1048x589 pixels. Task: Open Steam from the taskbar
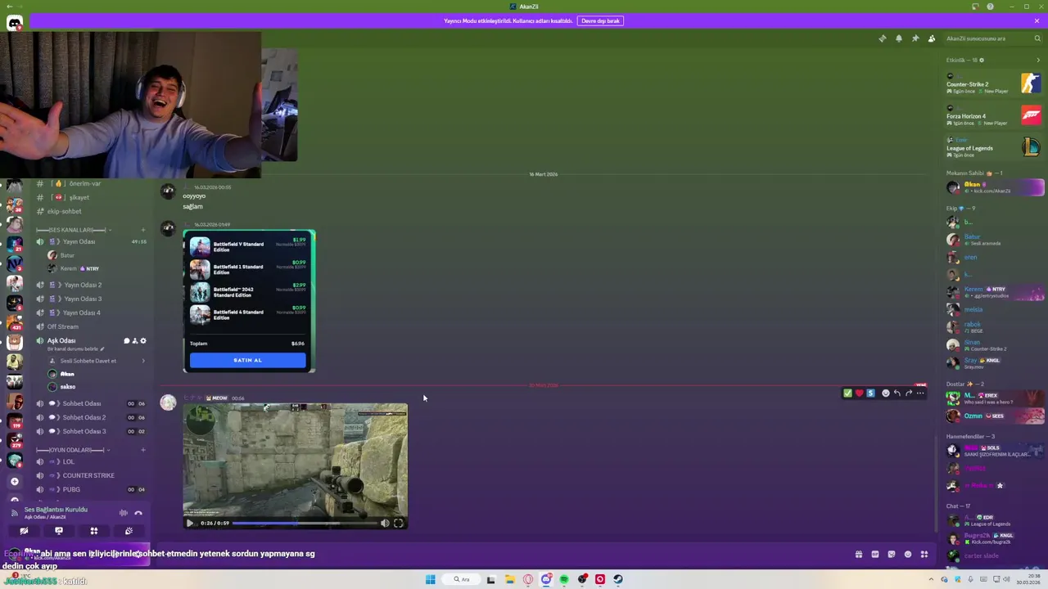pos(618,579)
